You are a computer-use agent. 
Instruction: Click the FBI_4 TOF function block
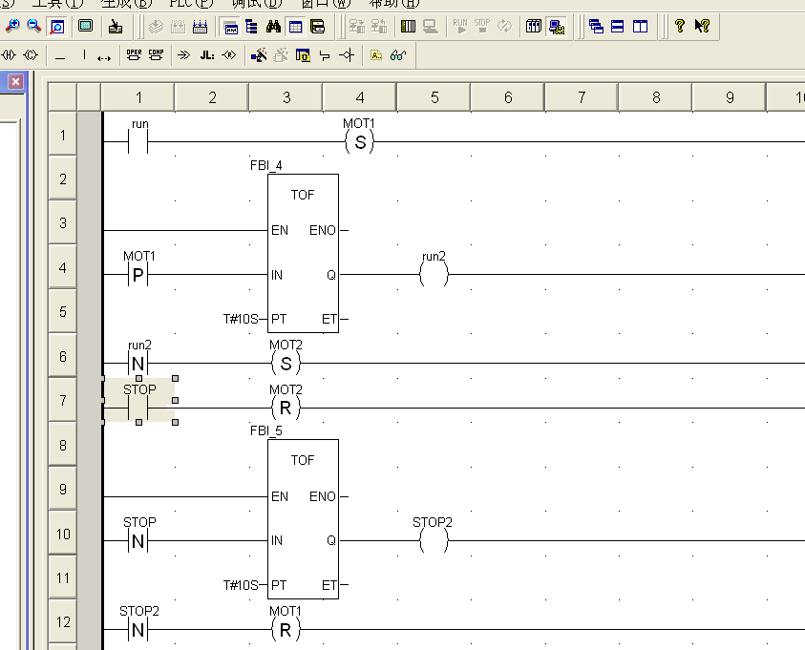[303, 253]
